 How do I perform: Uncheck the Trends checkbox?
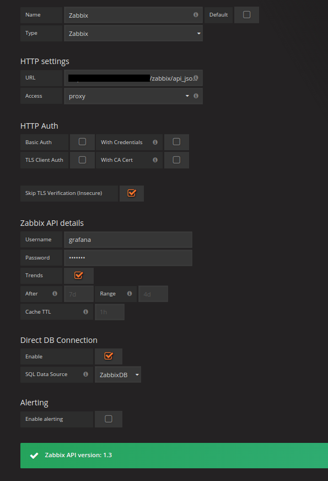[x=79, y=275]
